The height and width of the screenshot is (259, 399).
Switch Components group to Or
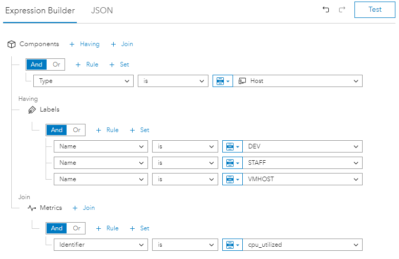56,64
